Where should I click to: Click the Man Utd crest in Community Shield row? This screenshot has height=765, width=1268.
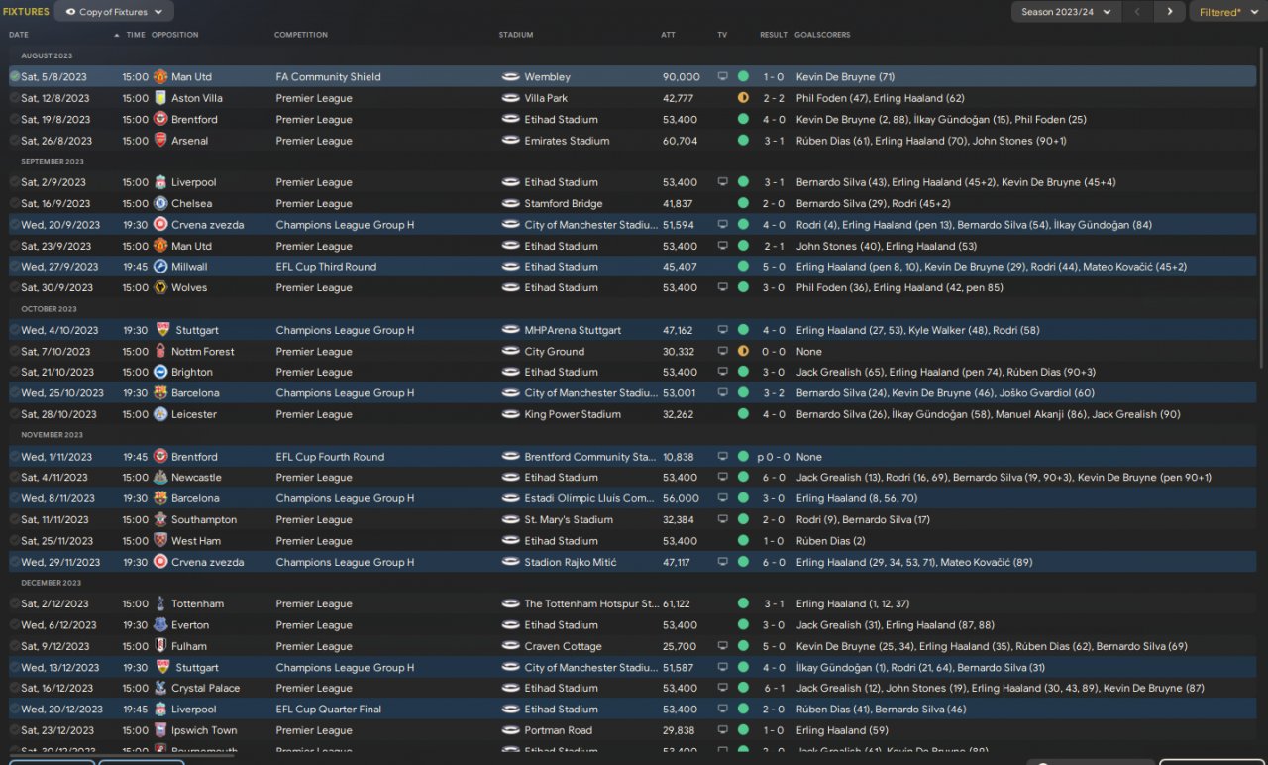tap(160, 77)
